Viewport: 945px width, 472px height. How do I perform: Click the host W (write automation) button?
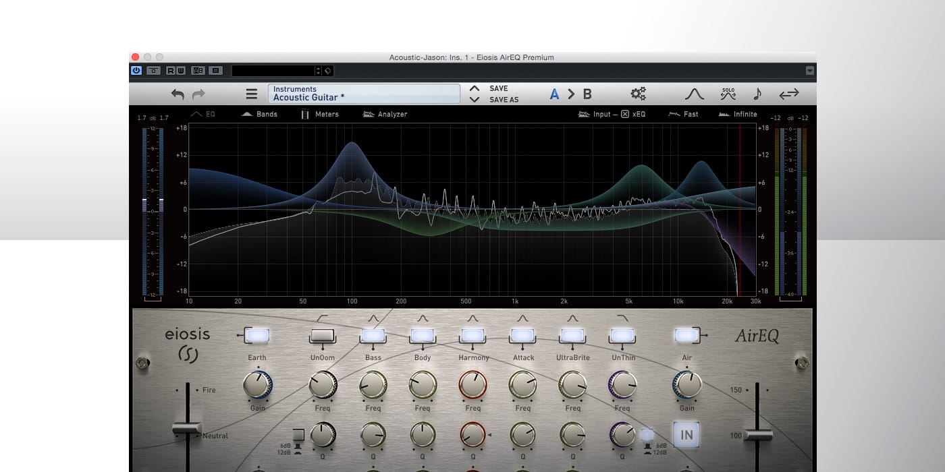[x=180, y=70]
